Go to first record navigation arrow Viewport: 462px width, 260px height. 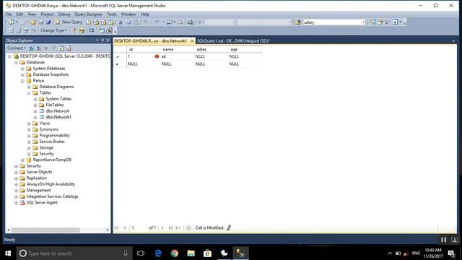(x=117, y=228)
